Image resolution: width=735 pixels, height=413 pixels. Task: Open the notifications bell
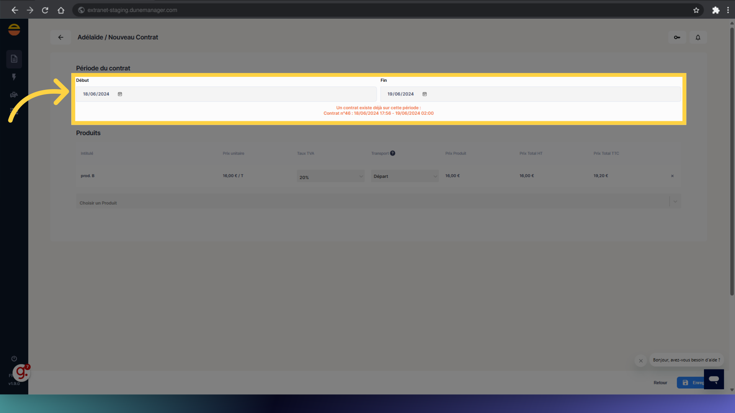click(x=698, y=37)
